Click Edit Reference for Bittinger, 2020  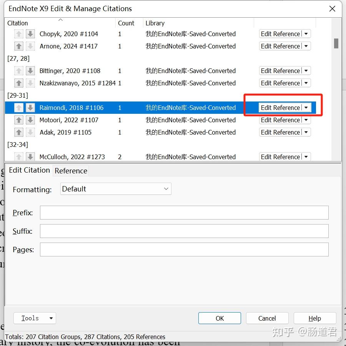click(280, 71)
